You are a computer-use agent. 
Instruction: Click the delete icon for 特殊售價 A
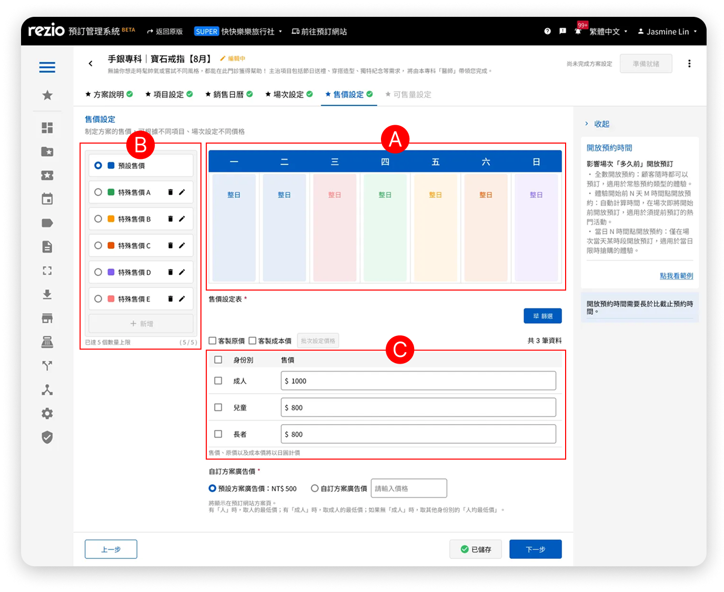click(x=170, y=193)
